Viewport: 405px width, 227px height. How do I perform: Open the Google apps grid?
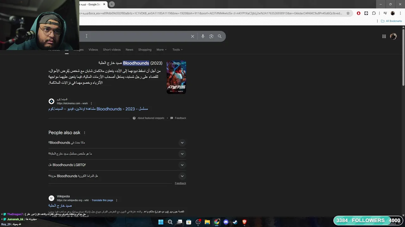pos(384,36)
